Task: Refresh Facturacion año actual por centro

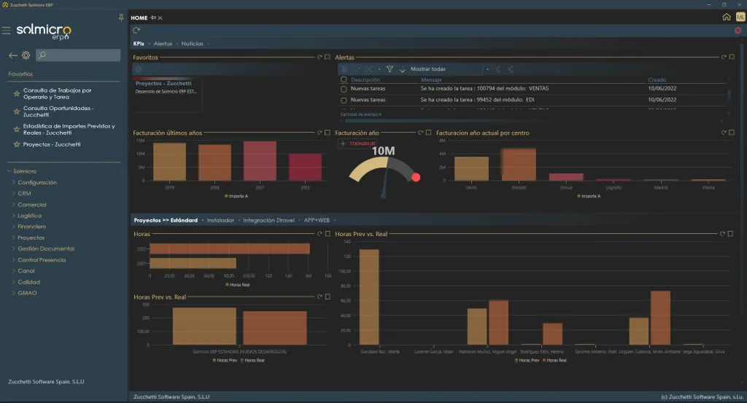Action: pos(724,133)
